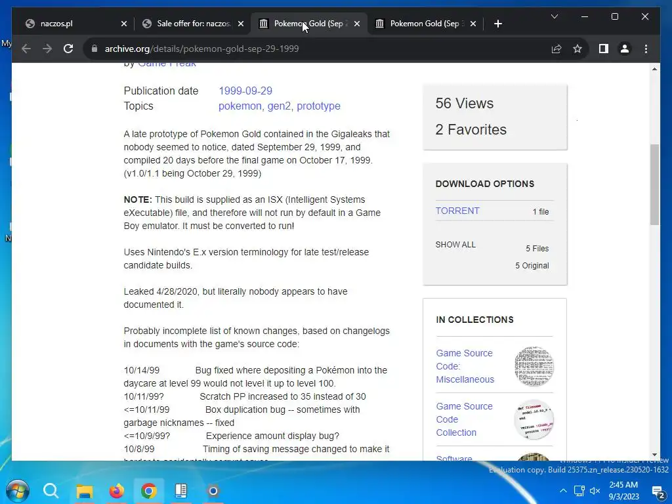Go forward in browser history
672x504 pixels.
[x=47, y=49]
